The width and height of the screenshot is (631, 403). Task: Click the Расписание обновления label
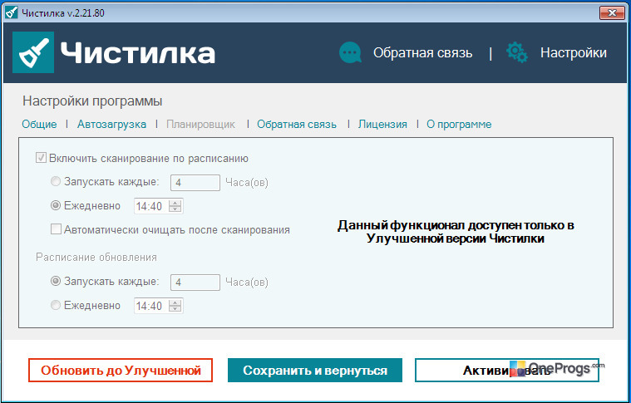(x=96, y=257)
